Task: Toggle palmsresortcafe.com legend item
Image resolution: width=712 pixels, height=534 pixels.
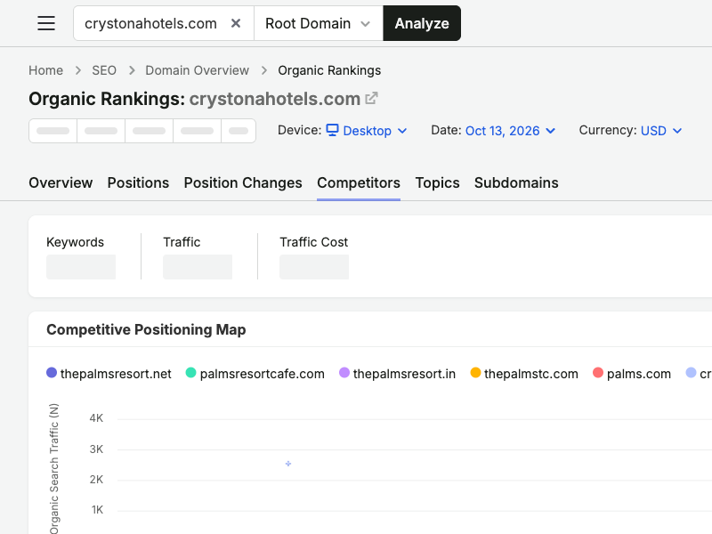Action: [x=255, y=374]
